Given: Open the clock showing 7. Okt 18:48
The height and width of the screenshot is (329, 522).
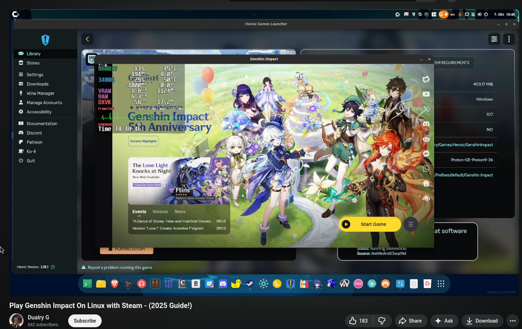Looking at the screenshot, I should point(504,15).
